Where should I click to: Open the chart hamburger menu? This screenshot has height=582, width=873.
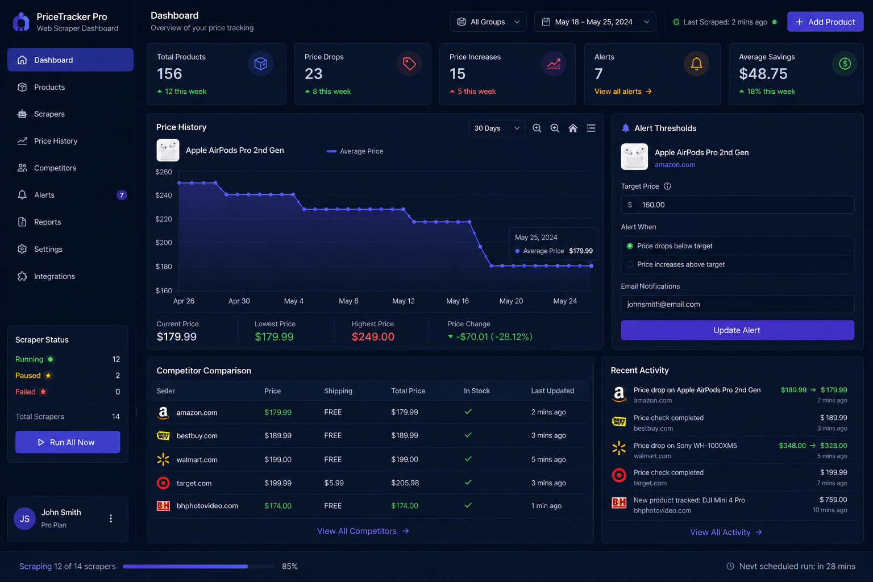pos(591,128)
